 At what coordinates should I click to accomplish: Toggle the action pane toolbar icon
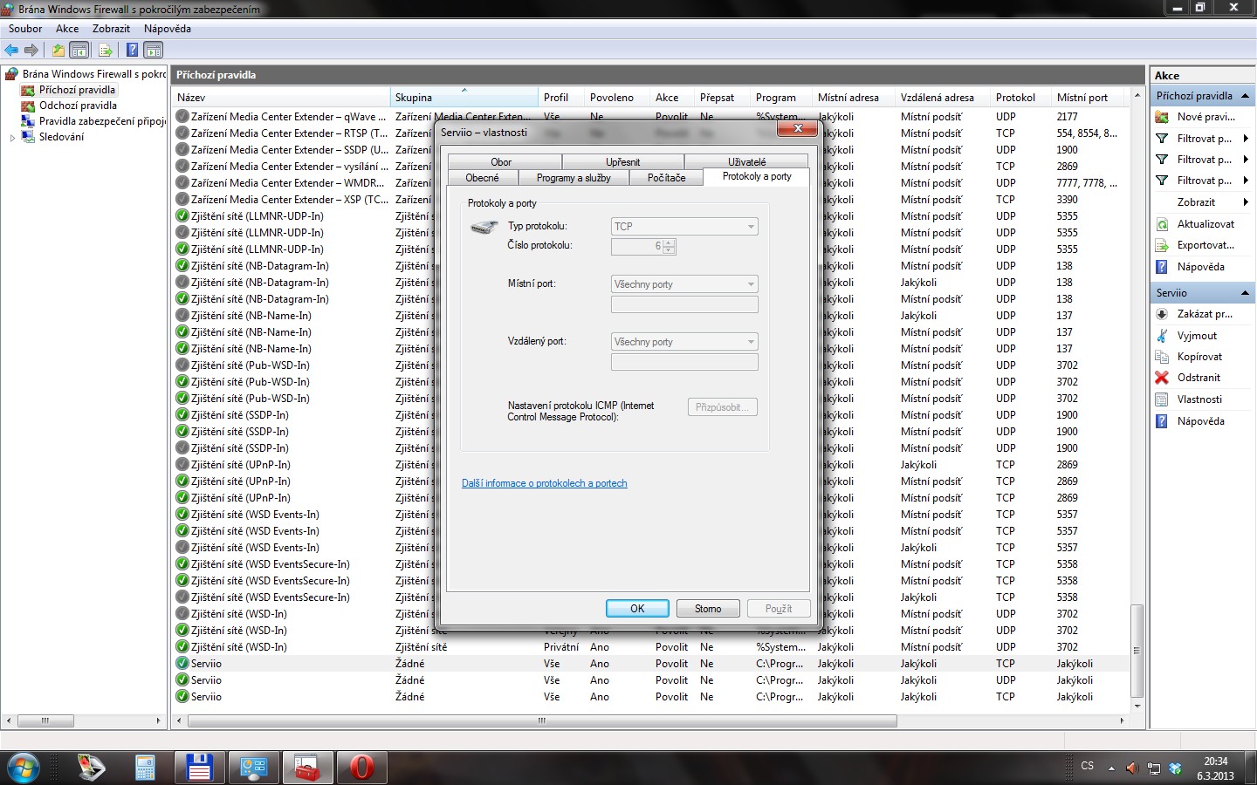(x=154, y=50)
